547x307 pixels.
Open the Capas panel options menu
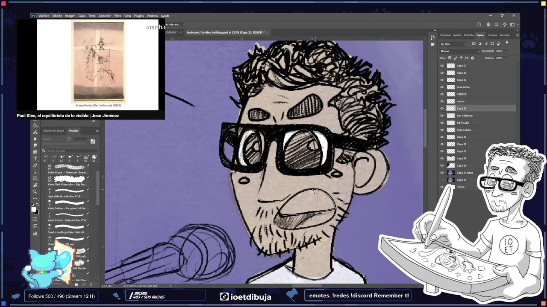518,35
